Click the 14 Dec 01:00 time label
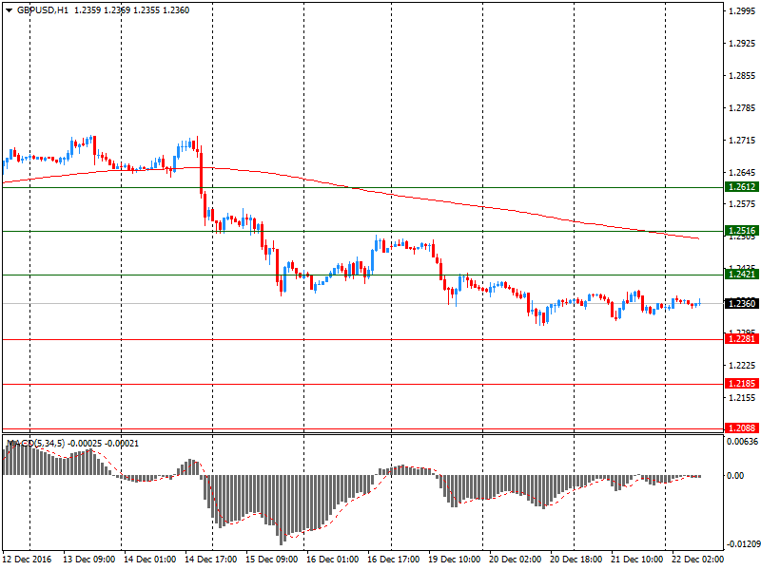Viewport: 761px width, 570px height. [x=150, y=560]
